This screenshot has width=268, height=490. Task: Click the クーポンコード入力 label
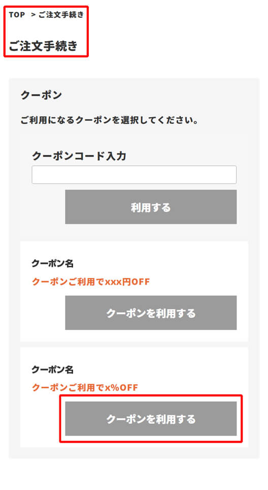click(x=79, y=156)
